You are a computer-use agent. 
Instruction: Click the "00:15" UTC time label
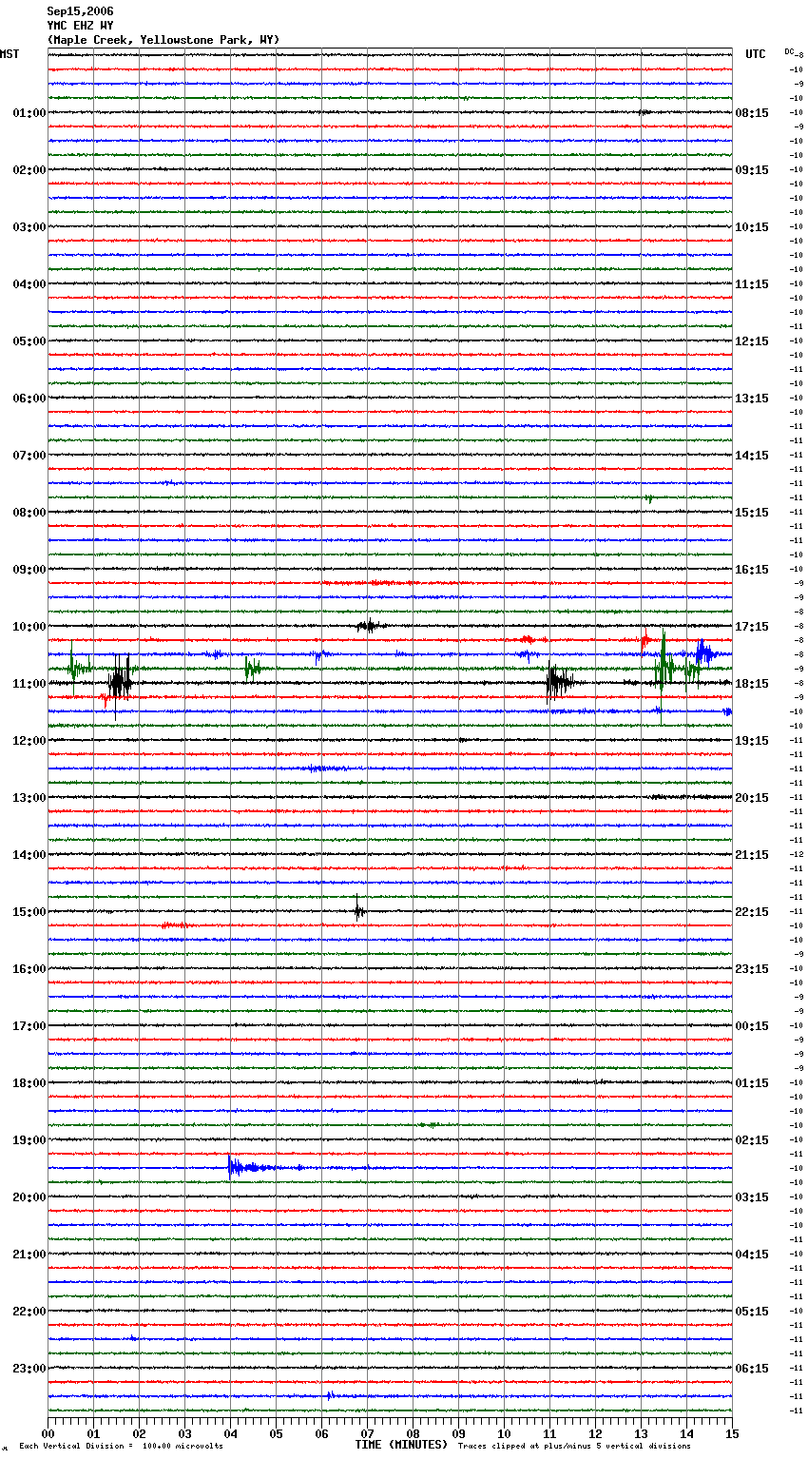(752, 1026)
